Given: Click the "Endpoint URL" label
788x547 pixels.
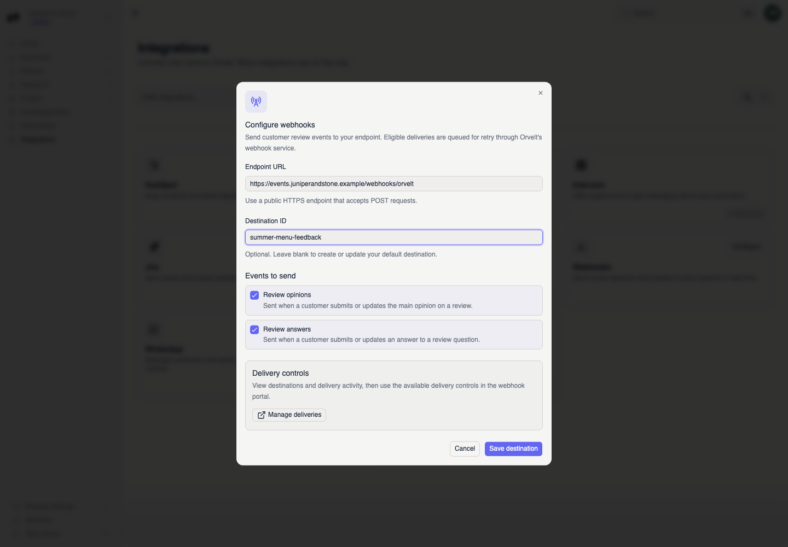Looking at the screenshot, I should click(x=265, y=167).
